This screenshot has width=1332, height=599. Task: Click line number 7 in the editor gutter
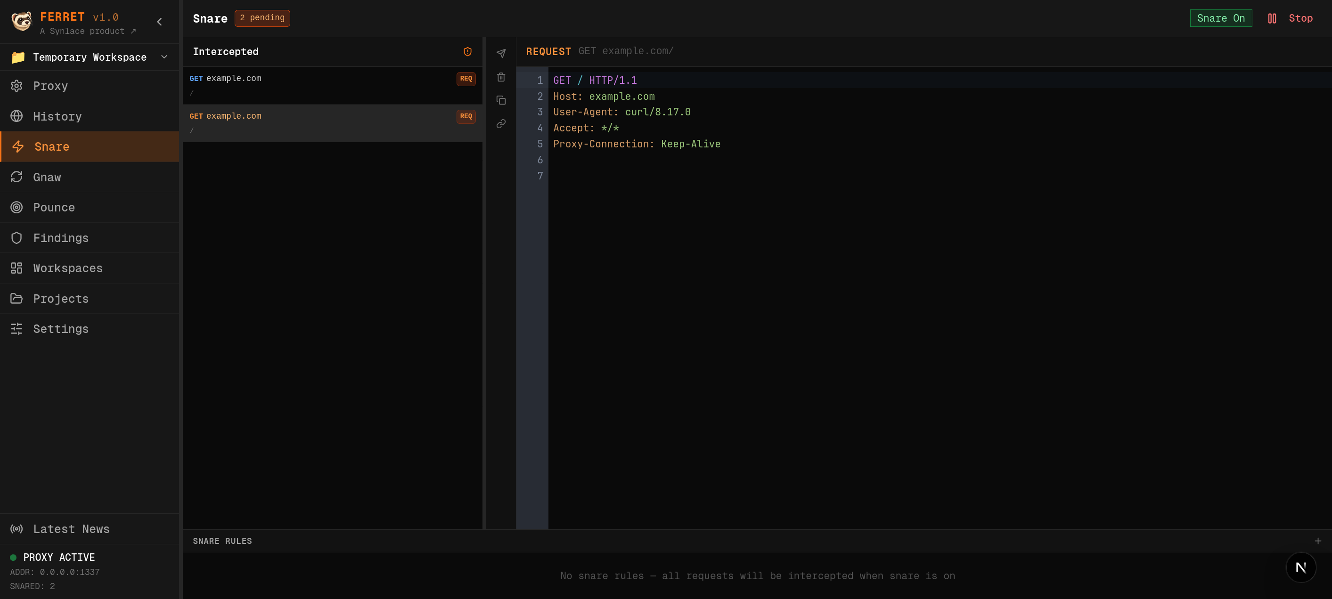coord(540,176)
